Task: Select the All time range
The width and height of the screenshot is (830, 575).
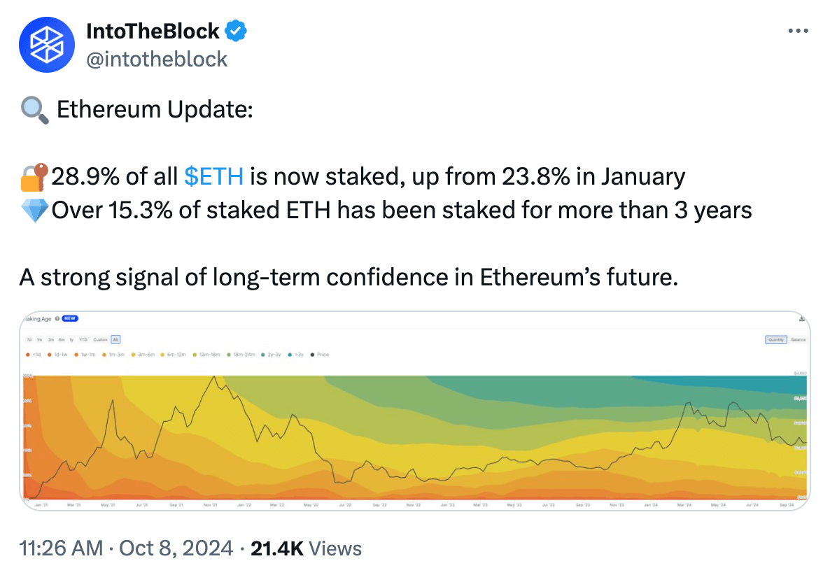Action: click(x=115, y=339)
